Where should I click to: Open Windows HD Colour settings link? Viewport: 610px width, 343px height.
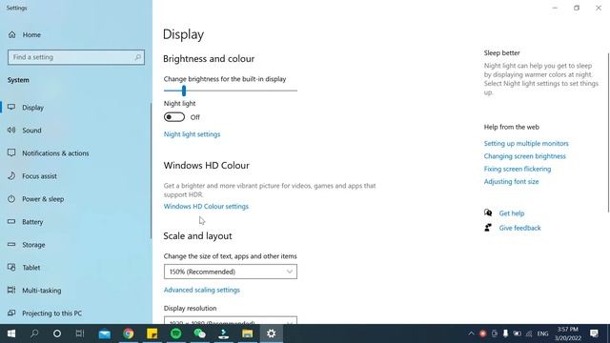[x=206, y=207]
